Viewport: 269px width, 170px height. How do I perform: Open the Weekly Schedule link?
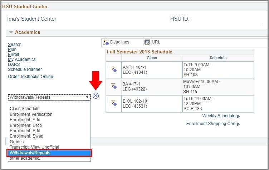click(219, 116)
